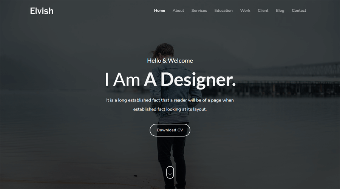Open the Home nav item
The image size is (340, 189).
point(159,11)
